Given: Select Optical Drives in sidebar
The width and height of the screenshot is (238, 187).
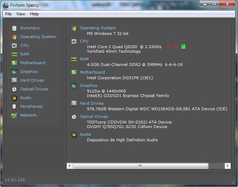Looking at the screenshot, I should 34,89.
